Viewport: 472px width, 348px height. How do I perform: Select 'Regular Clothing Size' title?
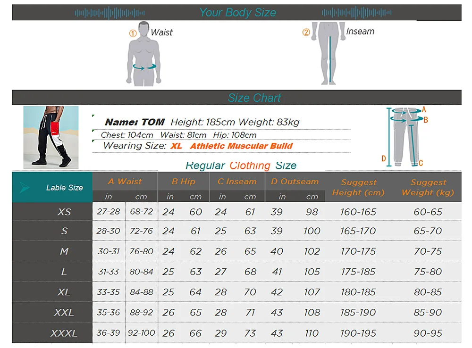241,166
